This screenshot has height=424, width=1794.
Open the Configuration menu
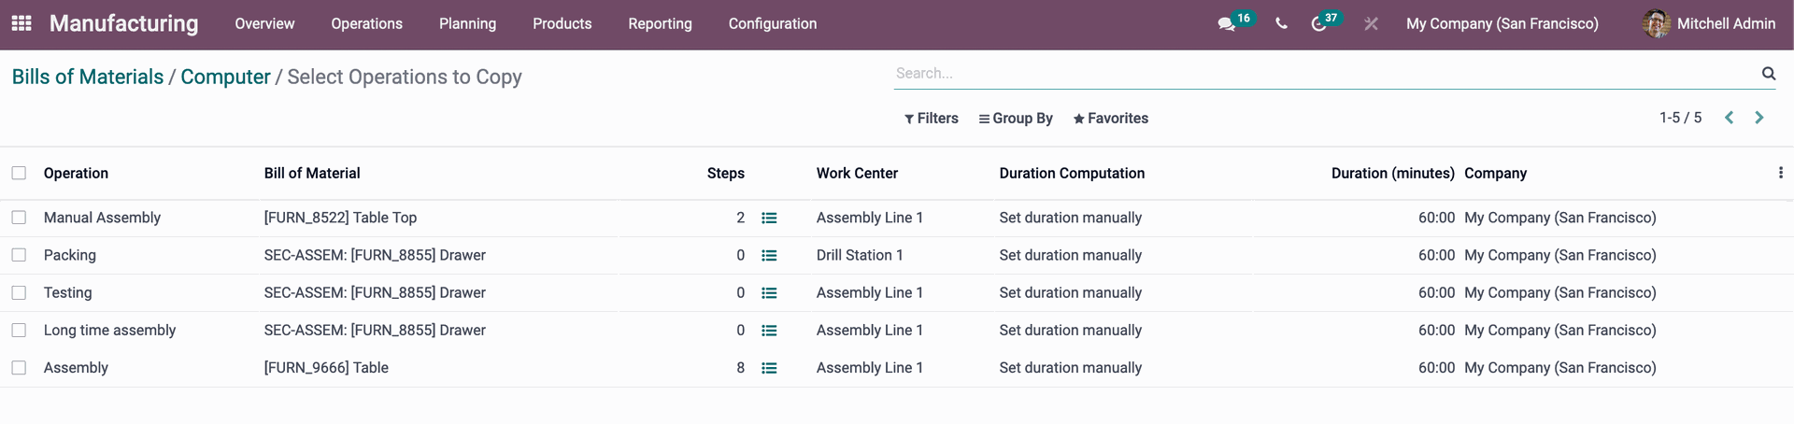[x=773, y=24]
